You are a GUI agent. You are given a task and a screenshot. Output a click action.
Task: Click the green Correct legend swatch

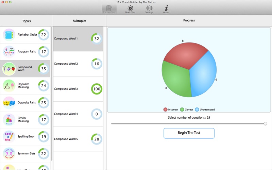[x=182, y=109]
